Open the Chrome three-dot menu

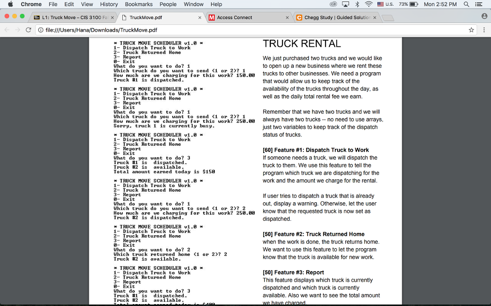(x=484, y=30)
